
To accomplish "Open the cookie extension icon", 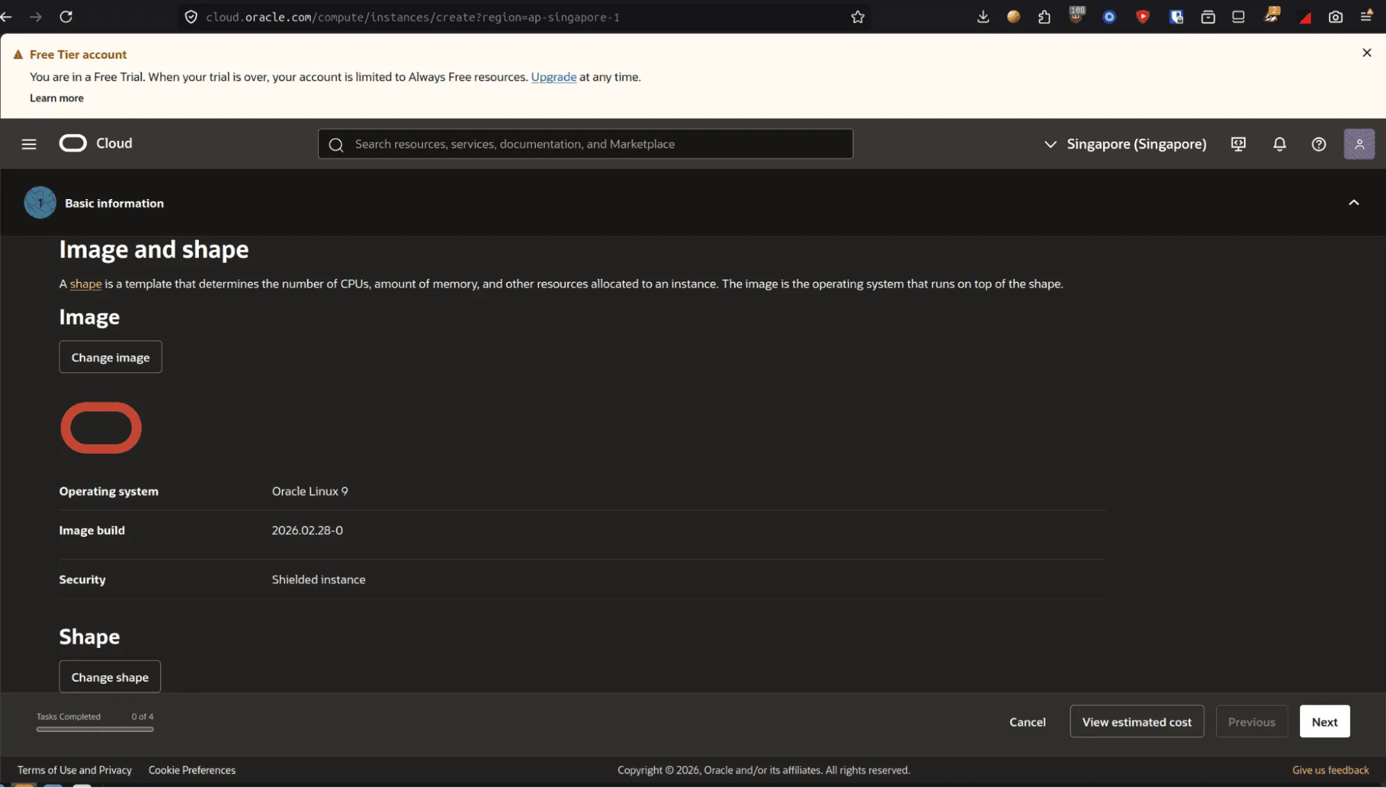I will coord(1014,17).
